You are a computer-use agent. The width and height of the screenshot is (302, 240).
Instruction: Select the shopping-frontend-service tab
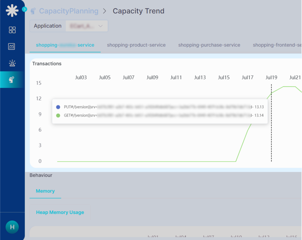coord(277,45)
